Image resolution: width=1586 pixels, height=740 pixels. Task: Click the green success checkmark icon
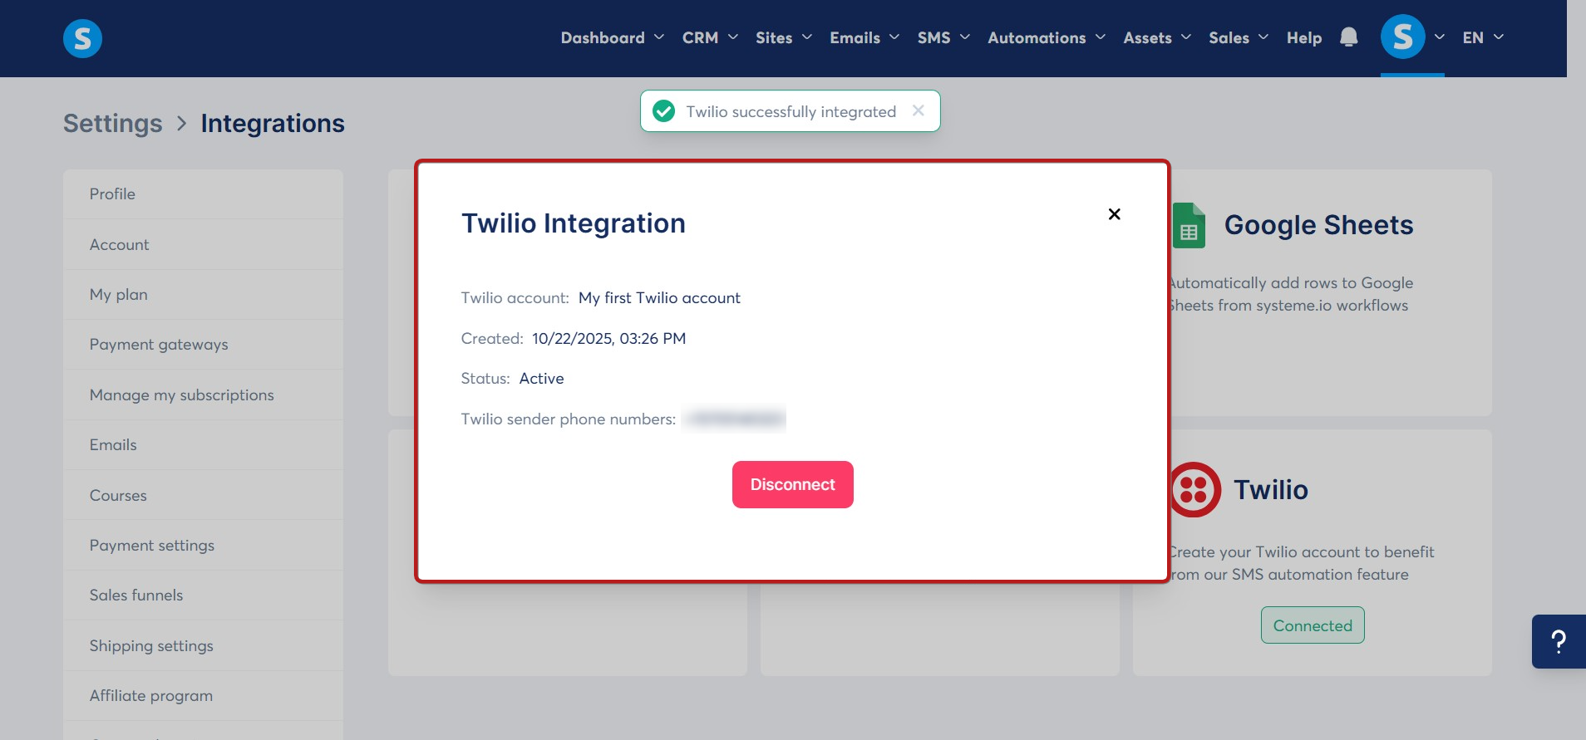click(663, 111)
